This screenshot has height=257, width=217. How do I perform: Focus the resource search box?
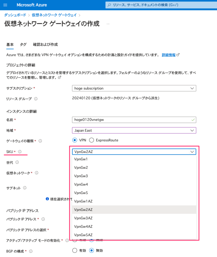coord(161,5)
